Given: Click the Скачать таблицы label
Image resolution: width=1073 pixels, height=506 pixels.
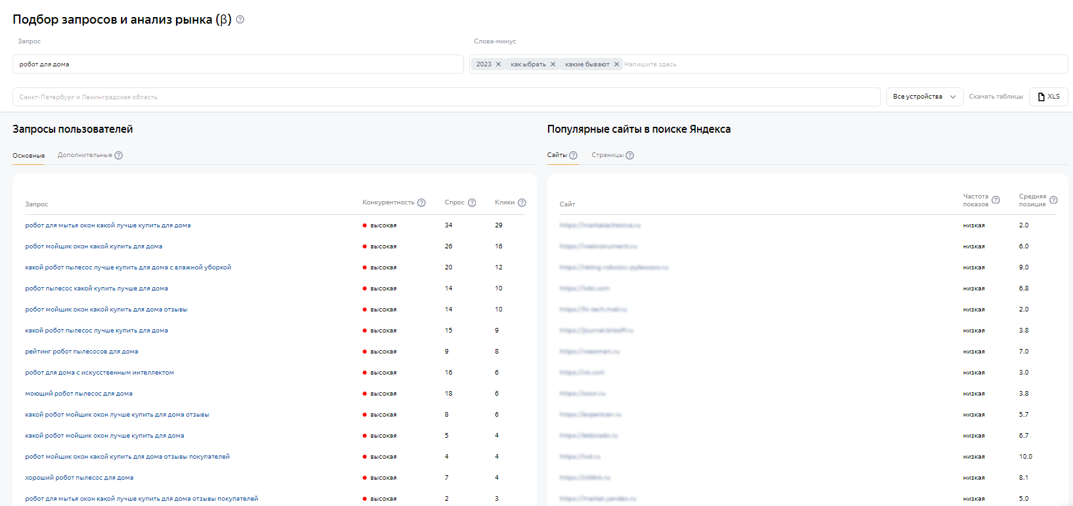Looking at the screenshot, I should pos(996,97).
